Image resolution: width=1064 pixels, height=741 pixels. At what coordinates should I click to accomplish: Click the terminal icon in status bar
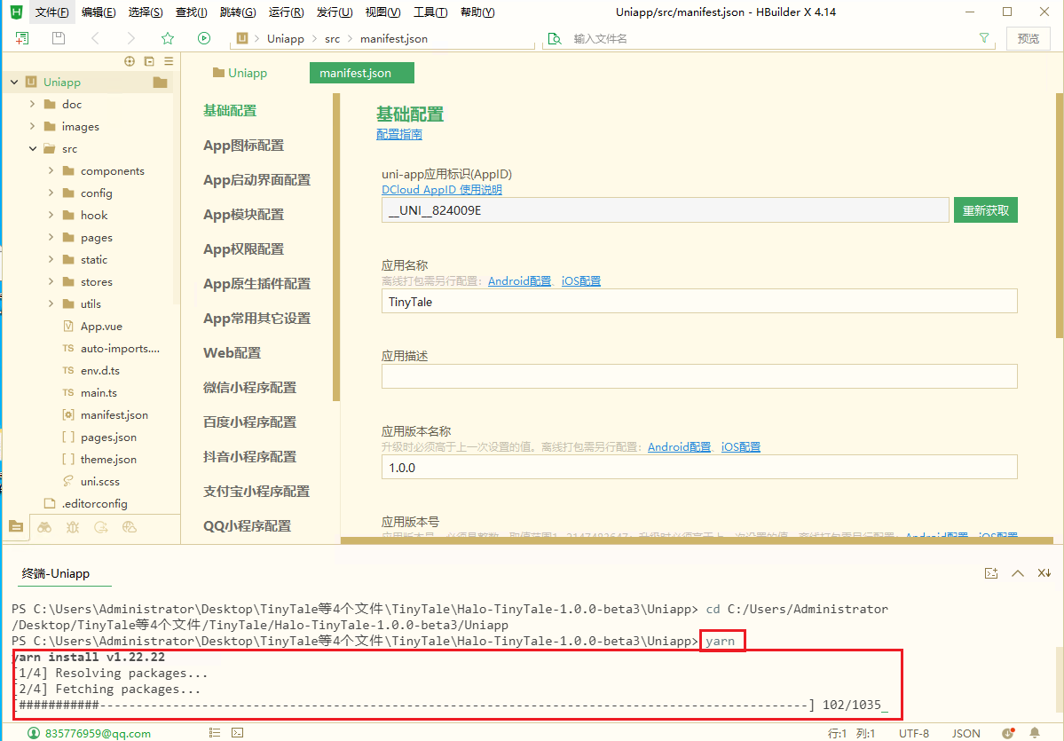238,733
